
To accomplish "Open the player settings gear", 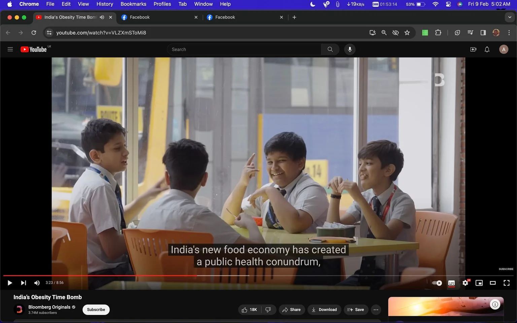I will [x=466, y=283].
